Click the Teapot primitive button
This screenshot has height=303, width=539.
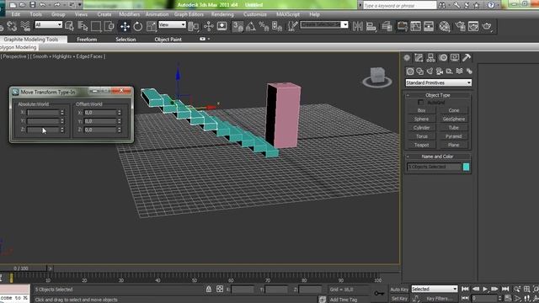421,145
